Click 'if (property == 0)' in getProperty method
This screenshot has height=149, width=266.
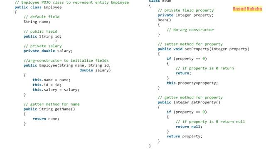pos(187,112)
